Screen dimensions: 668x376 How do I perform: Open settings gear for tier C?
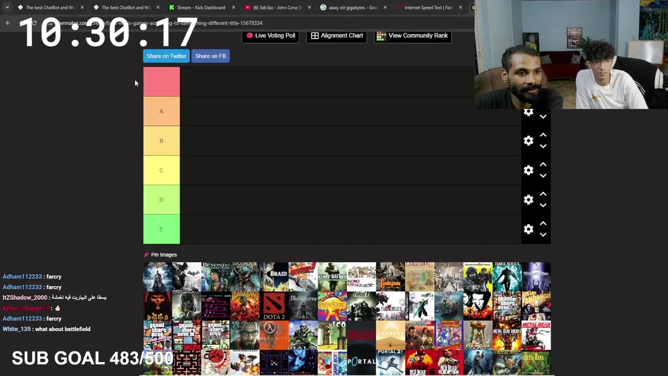529,170
